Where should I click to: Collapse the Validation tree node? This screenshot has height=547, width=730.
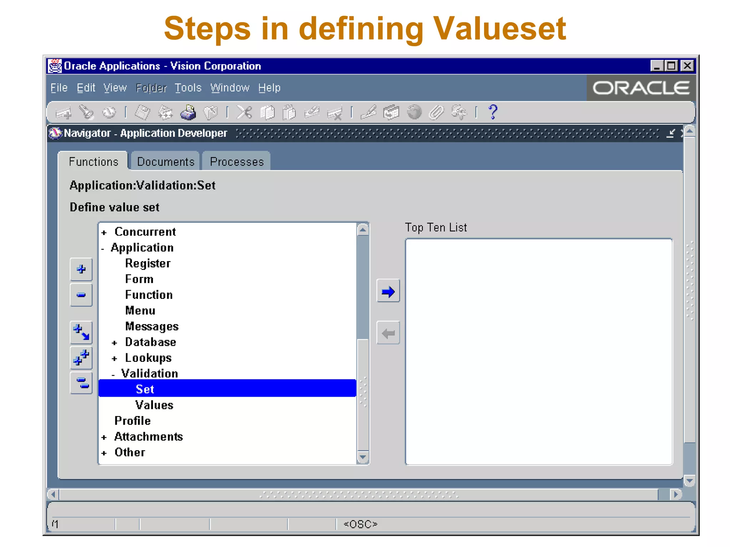(x=113, y=375)
